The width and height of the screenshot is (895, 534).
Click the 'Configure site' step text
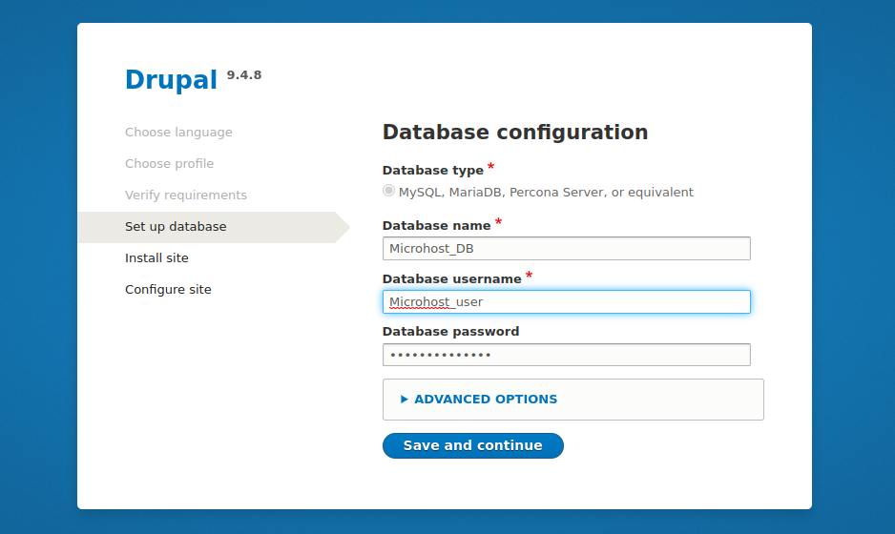168,290
